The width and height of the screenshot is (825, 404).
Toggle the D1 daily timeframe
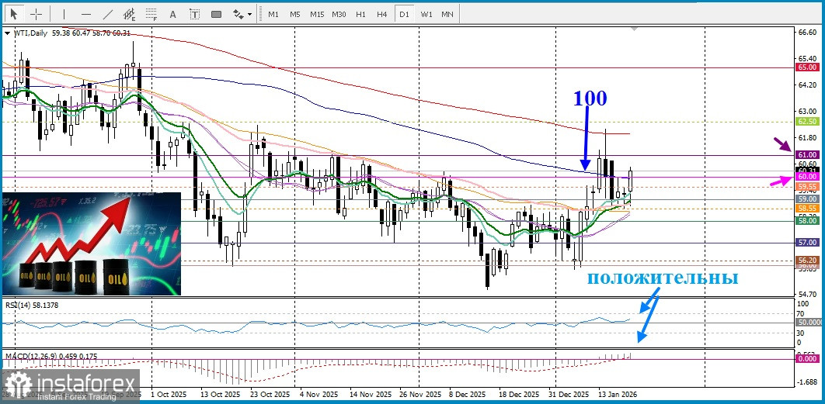coord(403,14)
